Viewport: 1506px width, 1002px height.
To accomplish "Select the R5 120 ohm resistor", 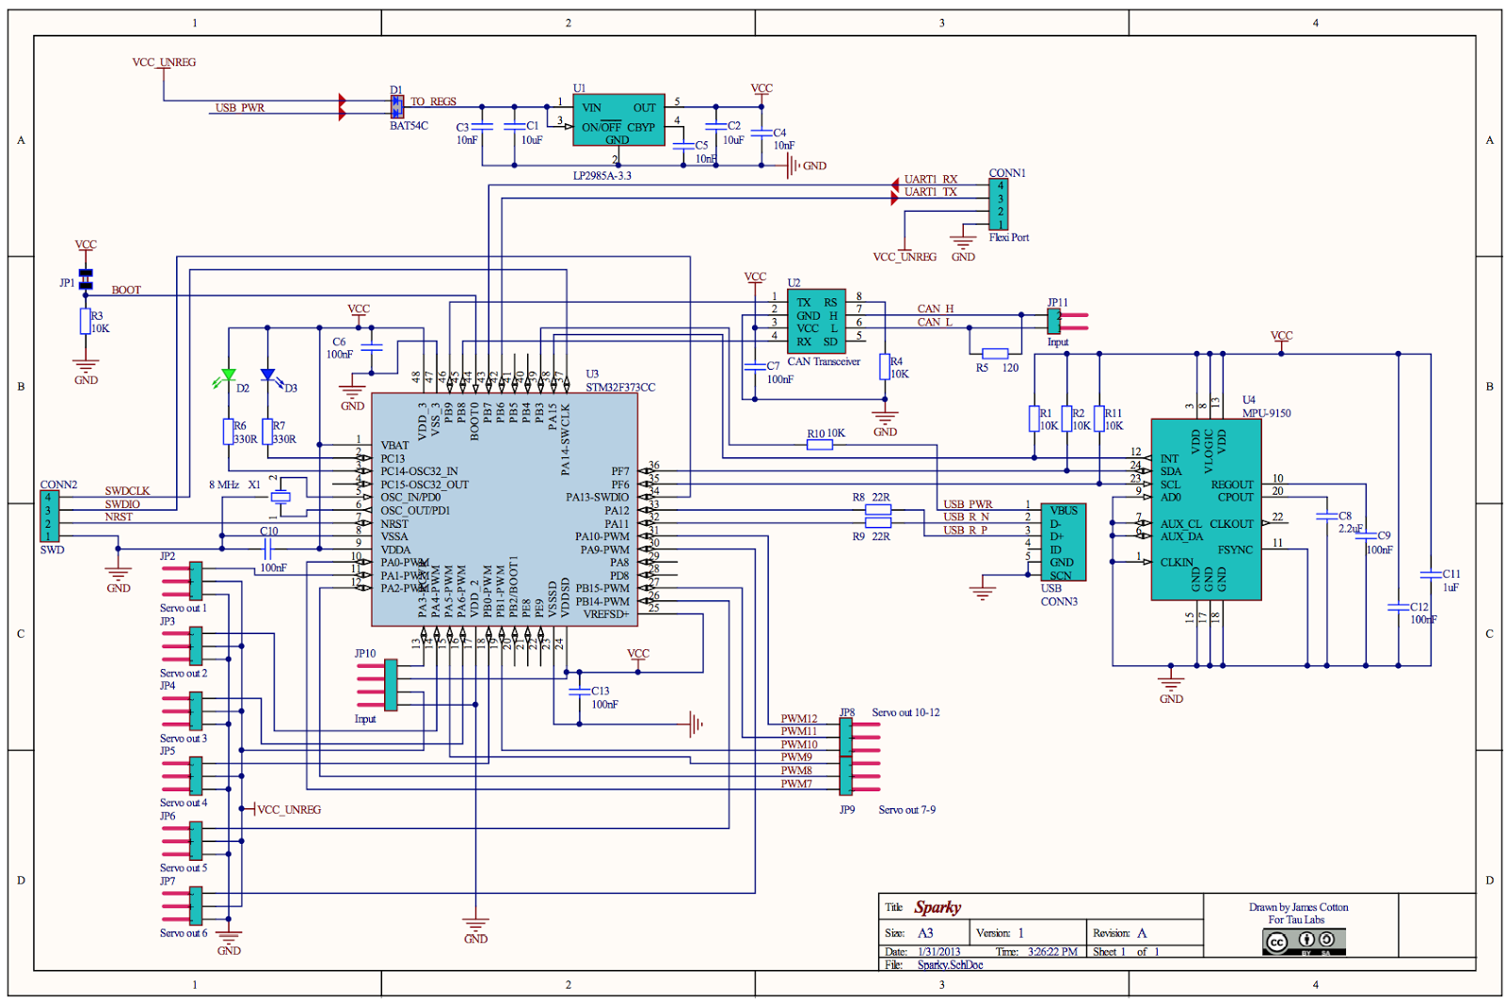I will click(995, 354).
